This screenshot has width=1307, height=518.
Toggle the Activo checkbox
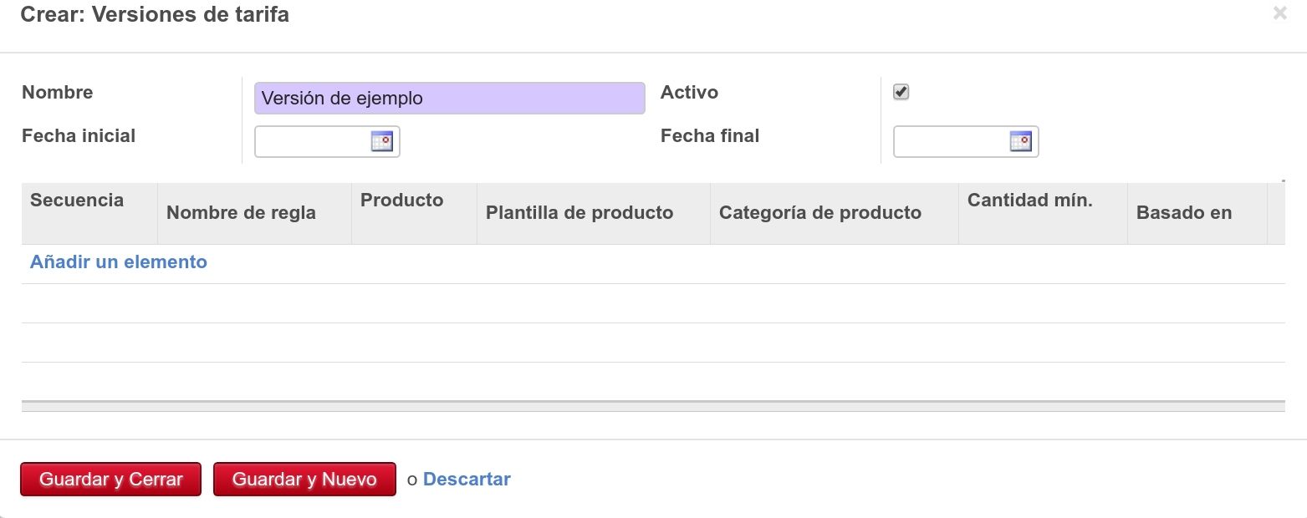(x=901, y=92)
